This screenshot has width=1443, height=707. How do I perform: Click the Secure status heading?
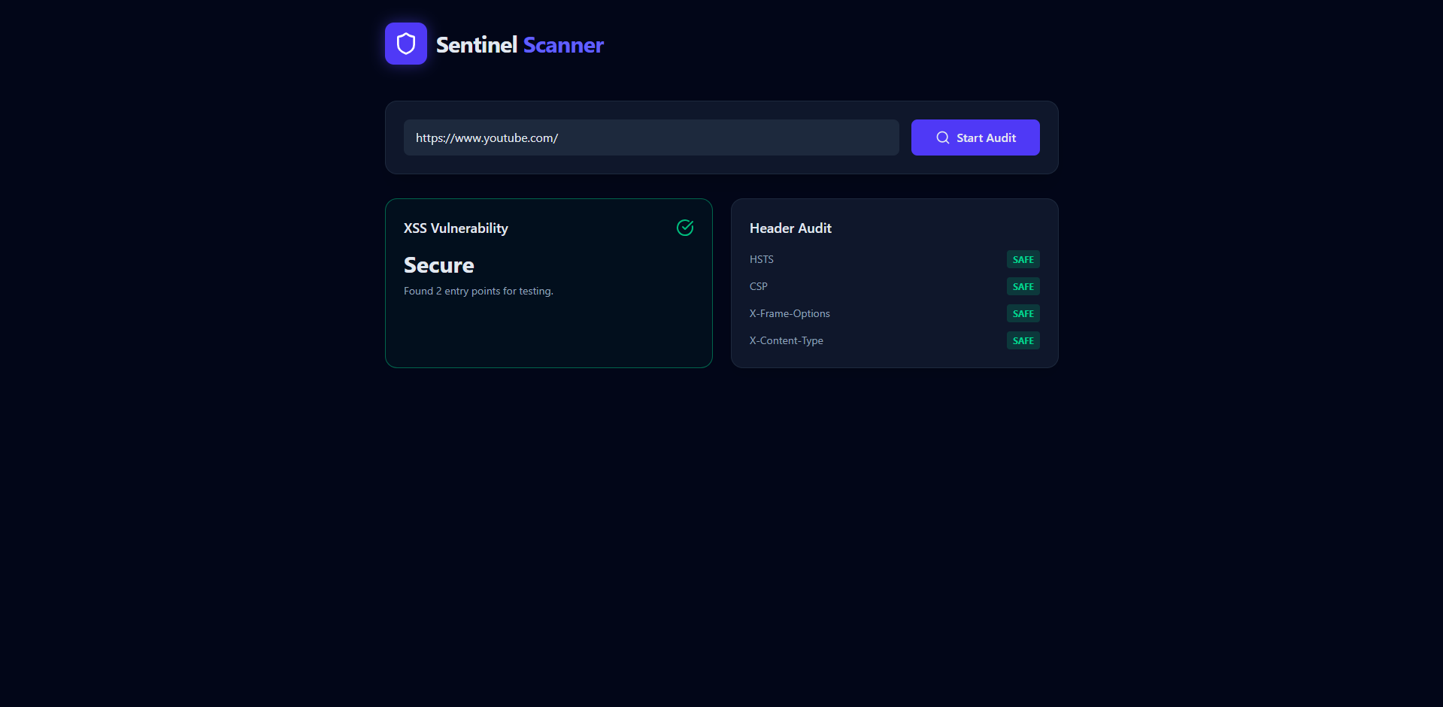[439, 265]
